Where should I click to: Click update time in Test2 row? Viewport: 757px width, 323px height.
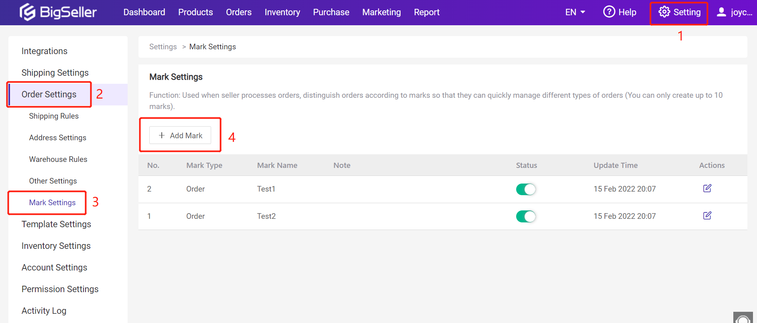[x=625, y=216]
